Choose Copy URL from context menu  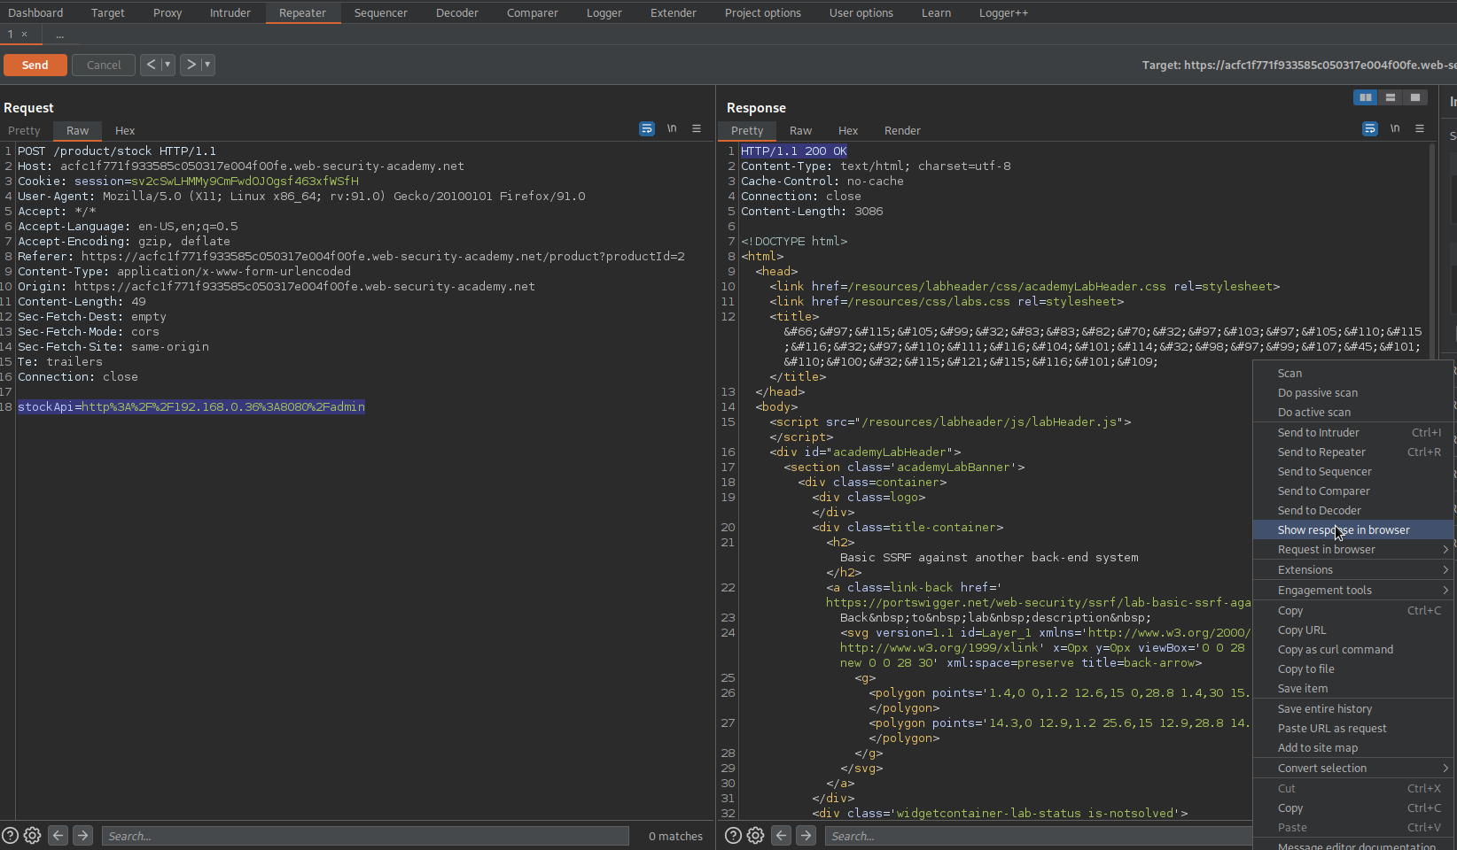1352,630
